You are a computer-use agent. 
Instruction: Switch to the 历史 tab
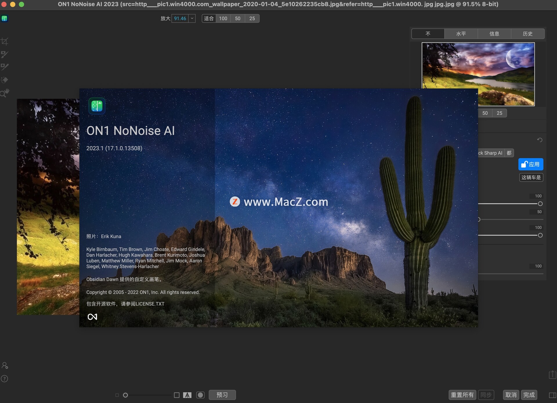527,34
